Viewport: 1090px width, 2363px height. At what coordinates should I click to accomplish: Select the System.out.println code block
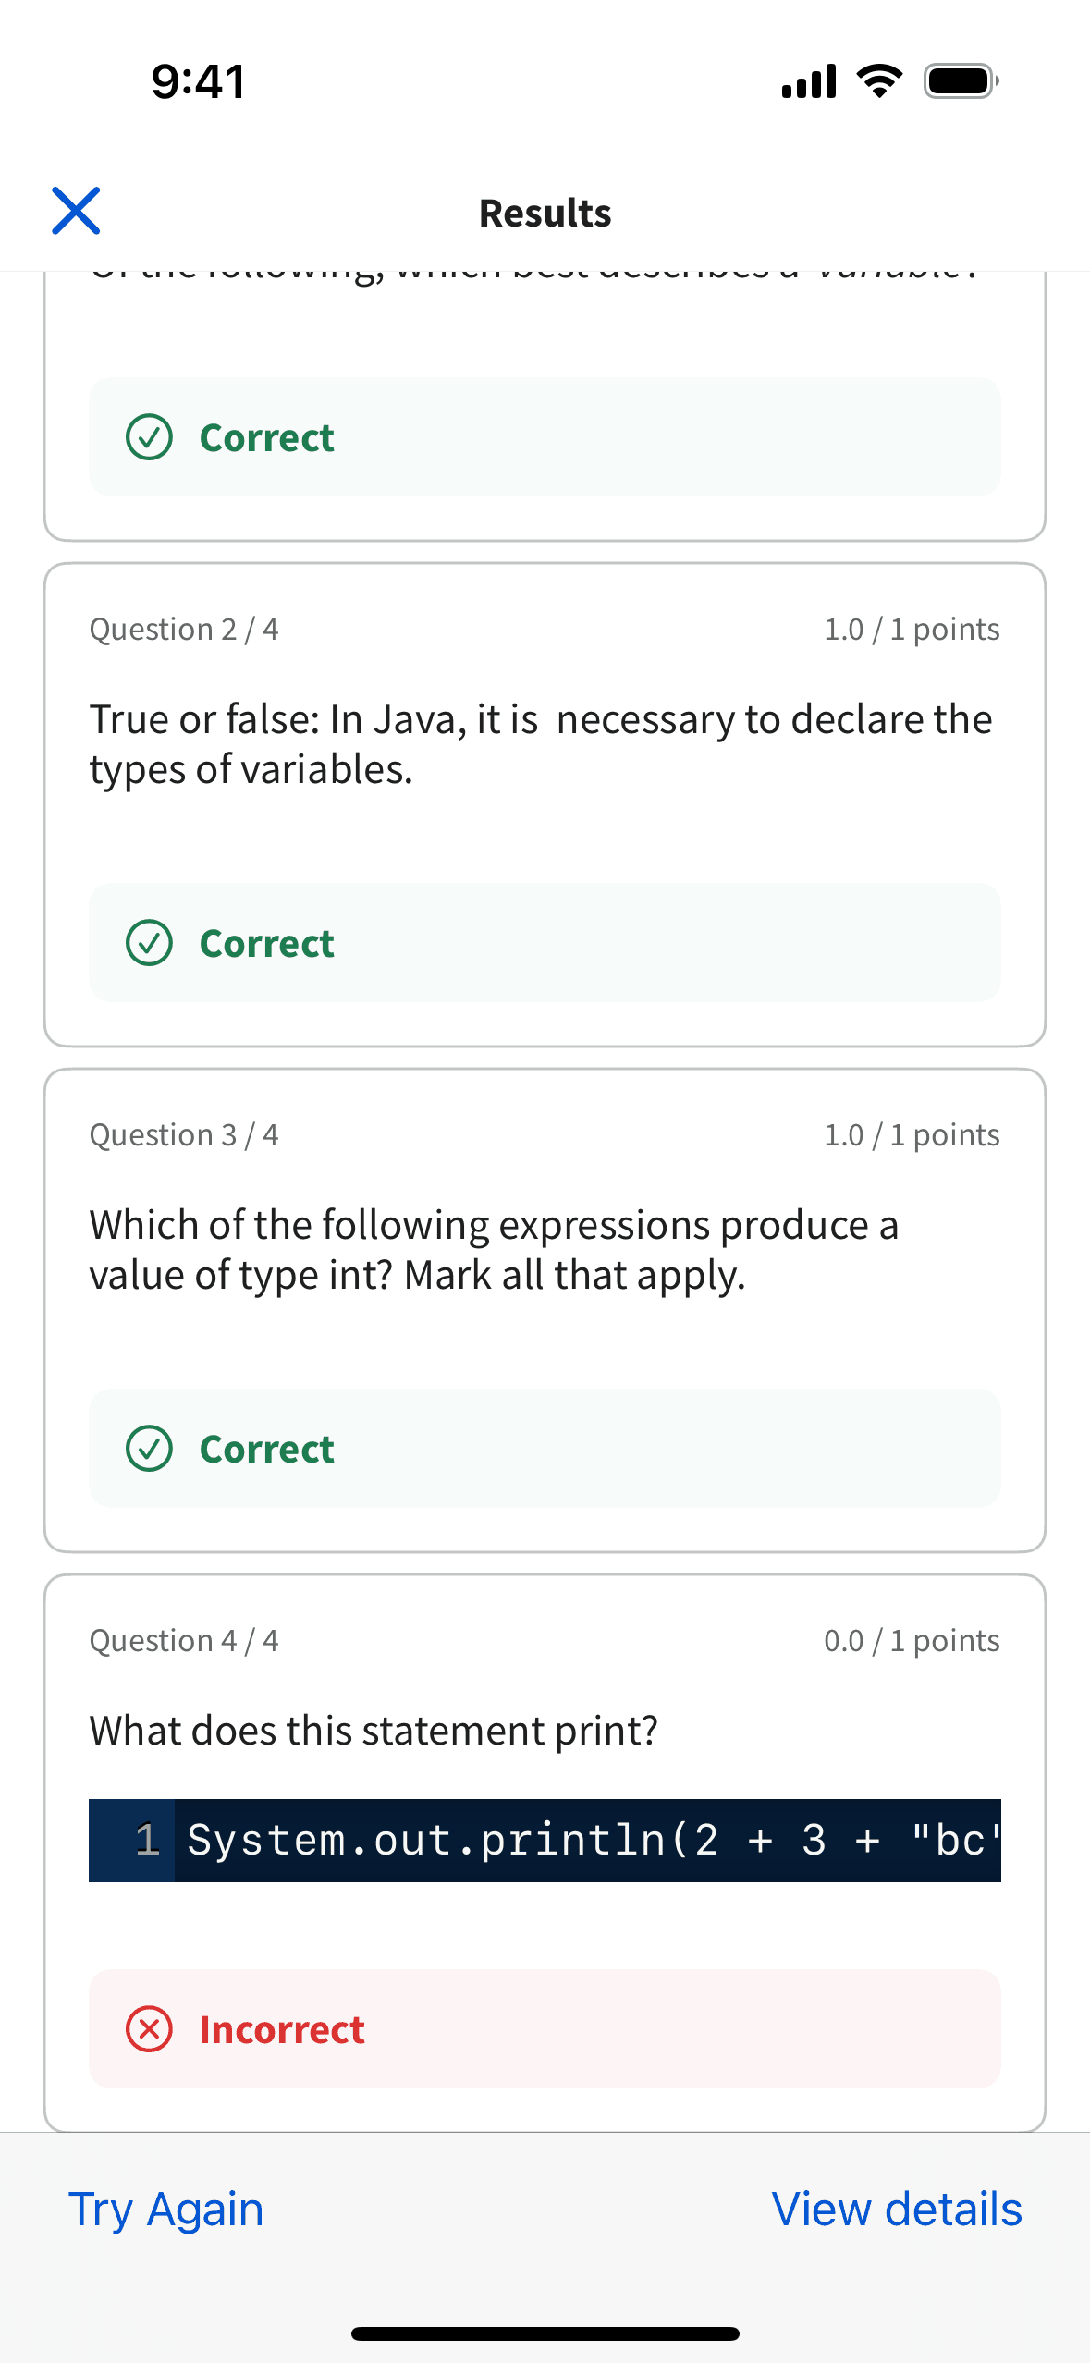544,1838
